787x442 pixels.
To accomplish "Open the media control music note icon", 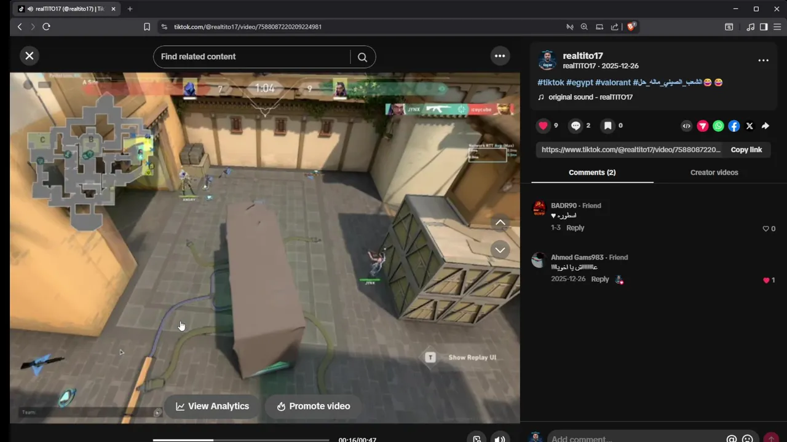I will [x=750, y=26].
